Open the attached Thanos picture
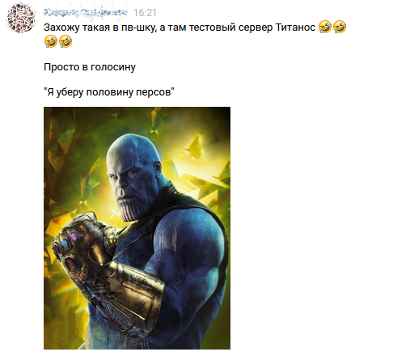393x356 pixels. click(x=137, y=228)
